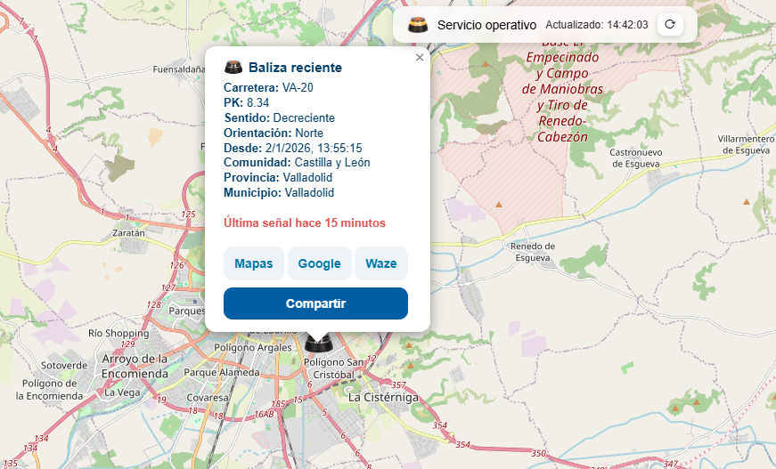Click the Baliza reciente heading

[295, 68]
